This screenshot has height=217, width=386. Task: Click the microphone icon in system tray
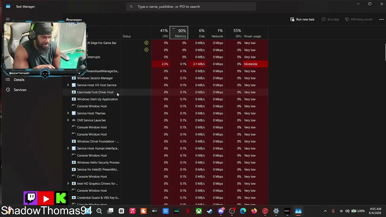click(333, 211)
